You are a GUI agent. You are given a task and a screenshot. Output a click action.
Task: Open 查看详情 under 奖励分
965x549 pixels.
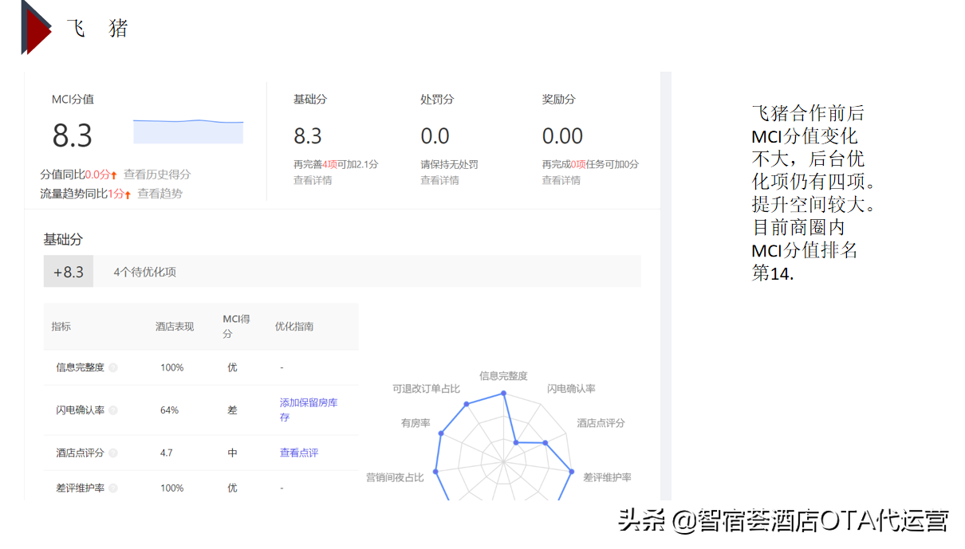click(x=561, y=180)
